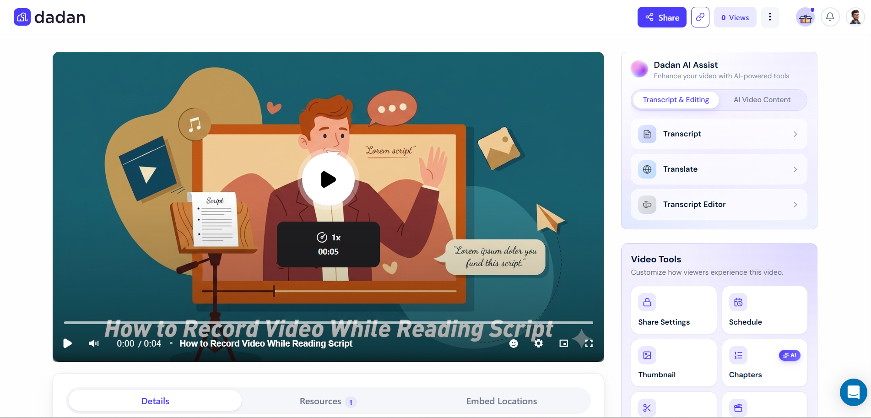Expand the Transcript option

(719, 134)
